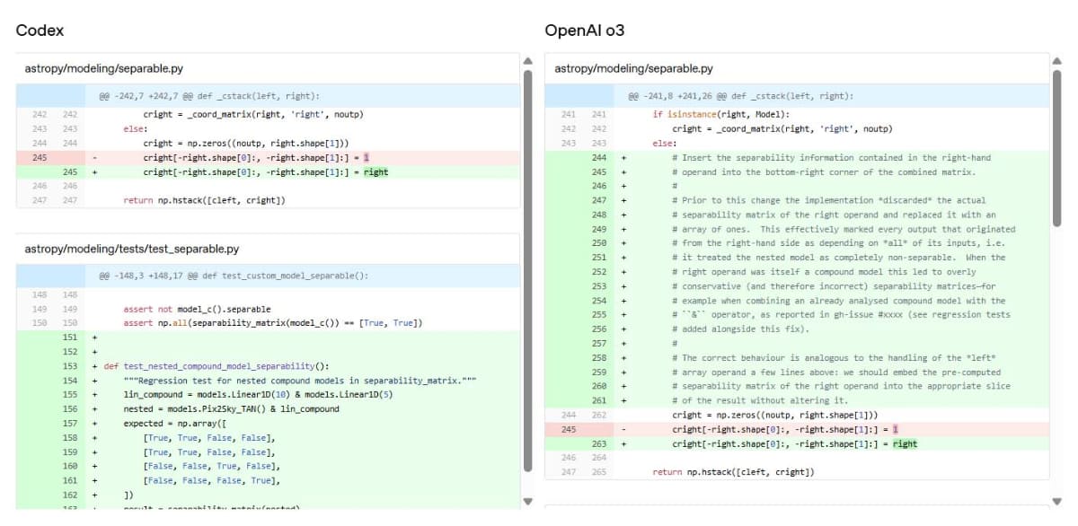The image size is (1078, 526).
Task: Click comment '# added alongside this fix).' line
Action: (x=740, y=329)
